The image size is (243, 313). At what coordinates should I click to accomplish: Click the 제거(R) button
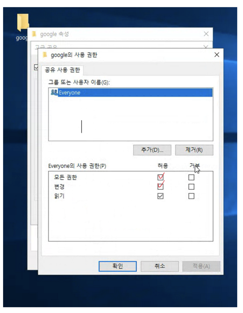(x=194, y=150)
